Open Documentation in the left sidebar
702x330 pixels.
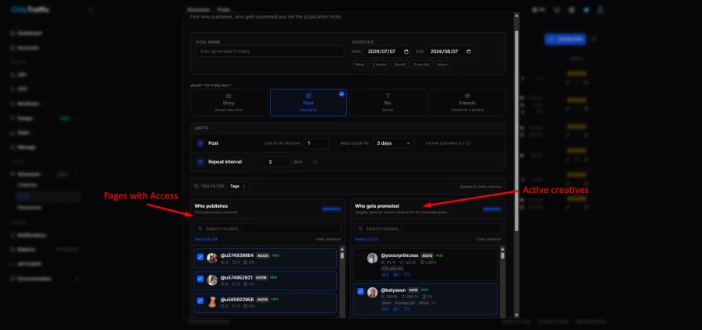pyautogui.click(x=34, y=278)
